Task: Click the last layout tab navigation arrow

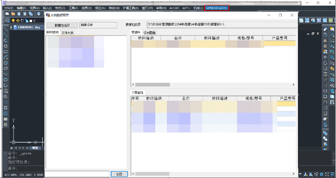Action: tap(27, 148)
